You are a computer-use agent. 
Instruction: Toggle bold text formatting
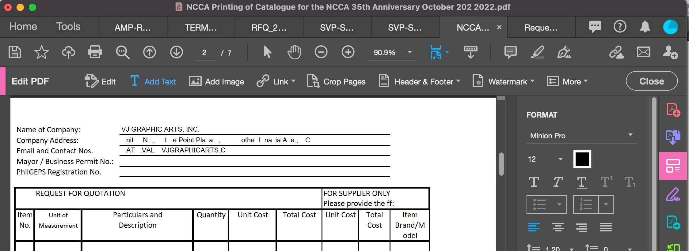coord(534,182)
